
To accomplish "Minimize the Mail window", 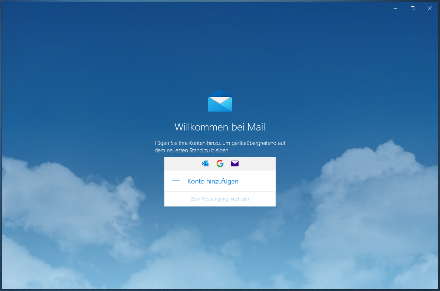I will (x=395, y=8).
